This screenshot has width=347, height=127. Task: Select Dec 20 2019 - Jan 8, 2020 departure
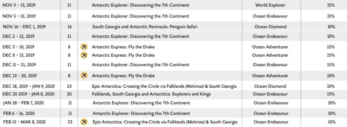point(28,94)
